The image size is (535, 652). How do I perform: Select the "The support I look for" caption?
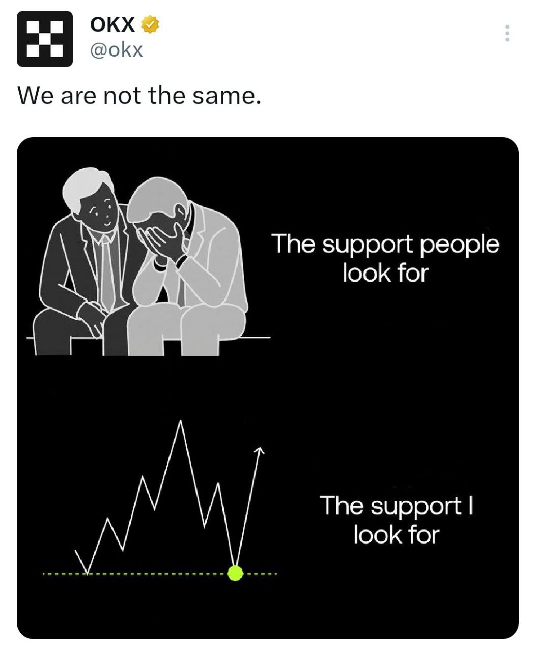[x=397, y=520]
